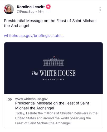This screenshot has height=132, width=107.
Task: Click the WASHINGTON text in the preview
Action: pos(53,79)
